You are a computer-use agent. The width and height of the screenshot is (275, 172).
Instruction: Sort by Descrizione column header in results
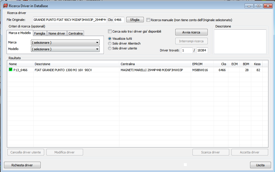coord(76,64)
